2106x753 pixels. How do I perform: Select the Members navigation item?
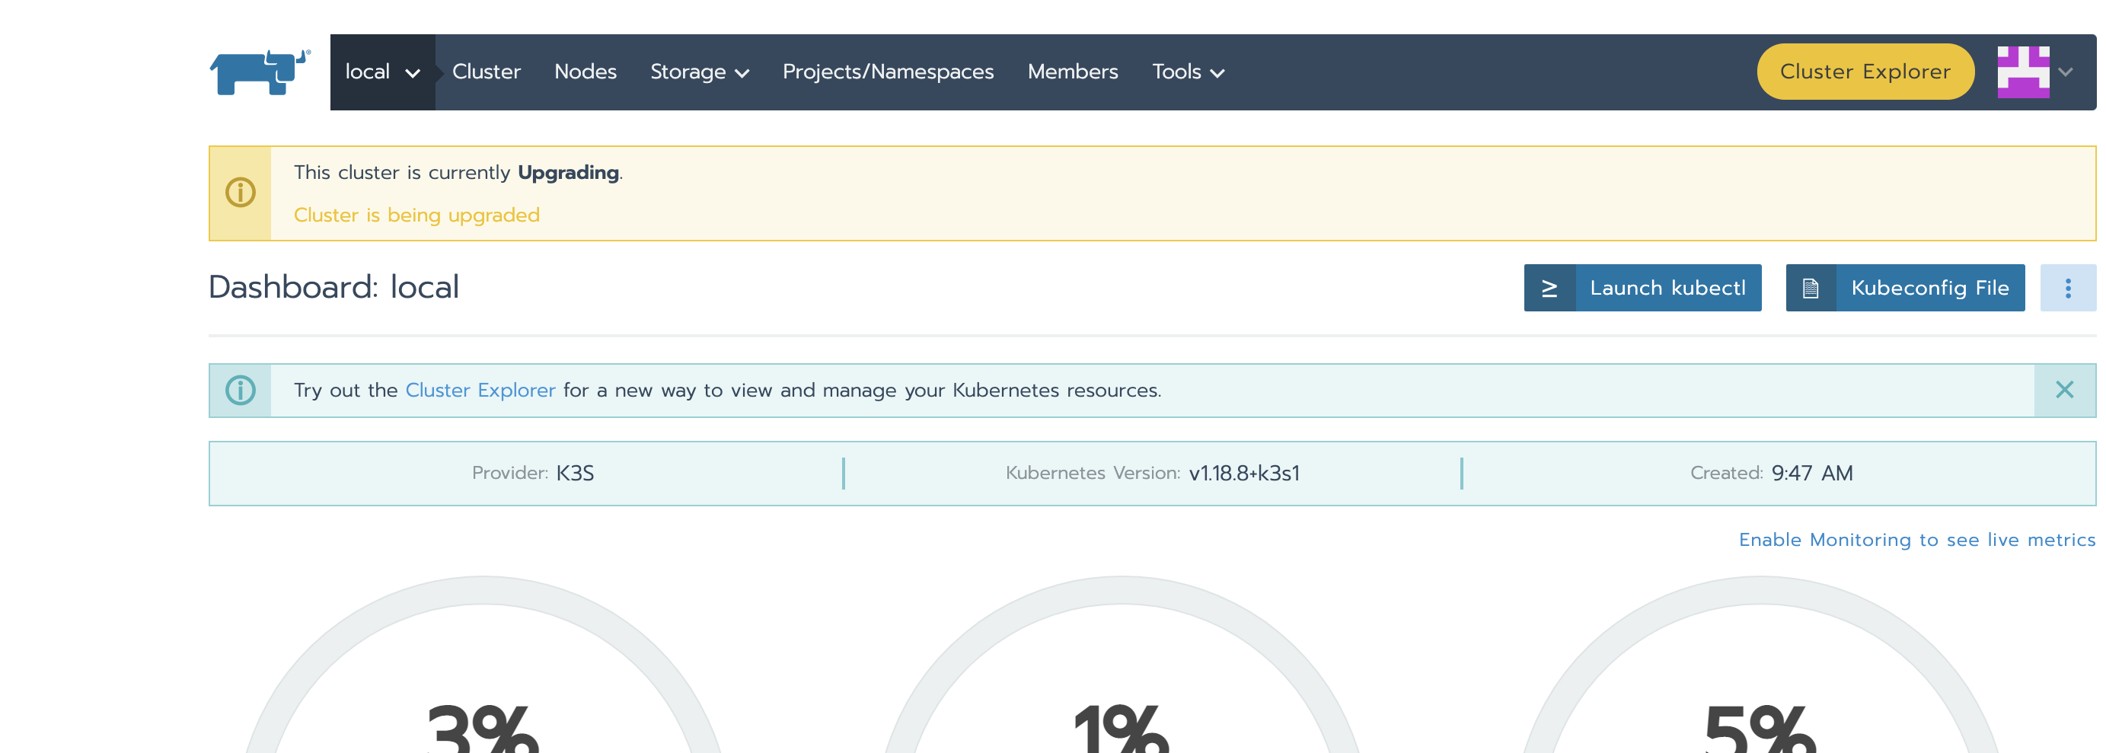coord(1073,72)
